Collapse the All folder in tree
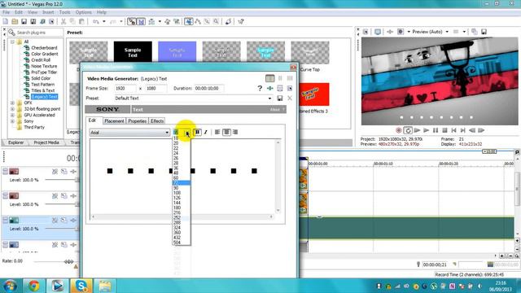Viewport: 521px width, 293px height. 12,42
